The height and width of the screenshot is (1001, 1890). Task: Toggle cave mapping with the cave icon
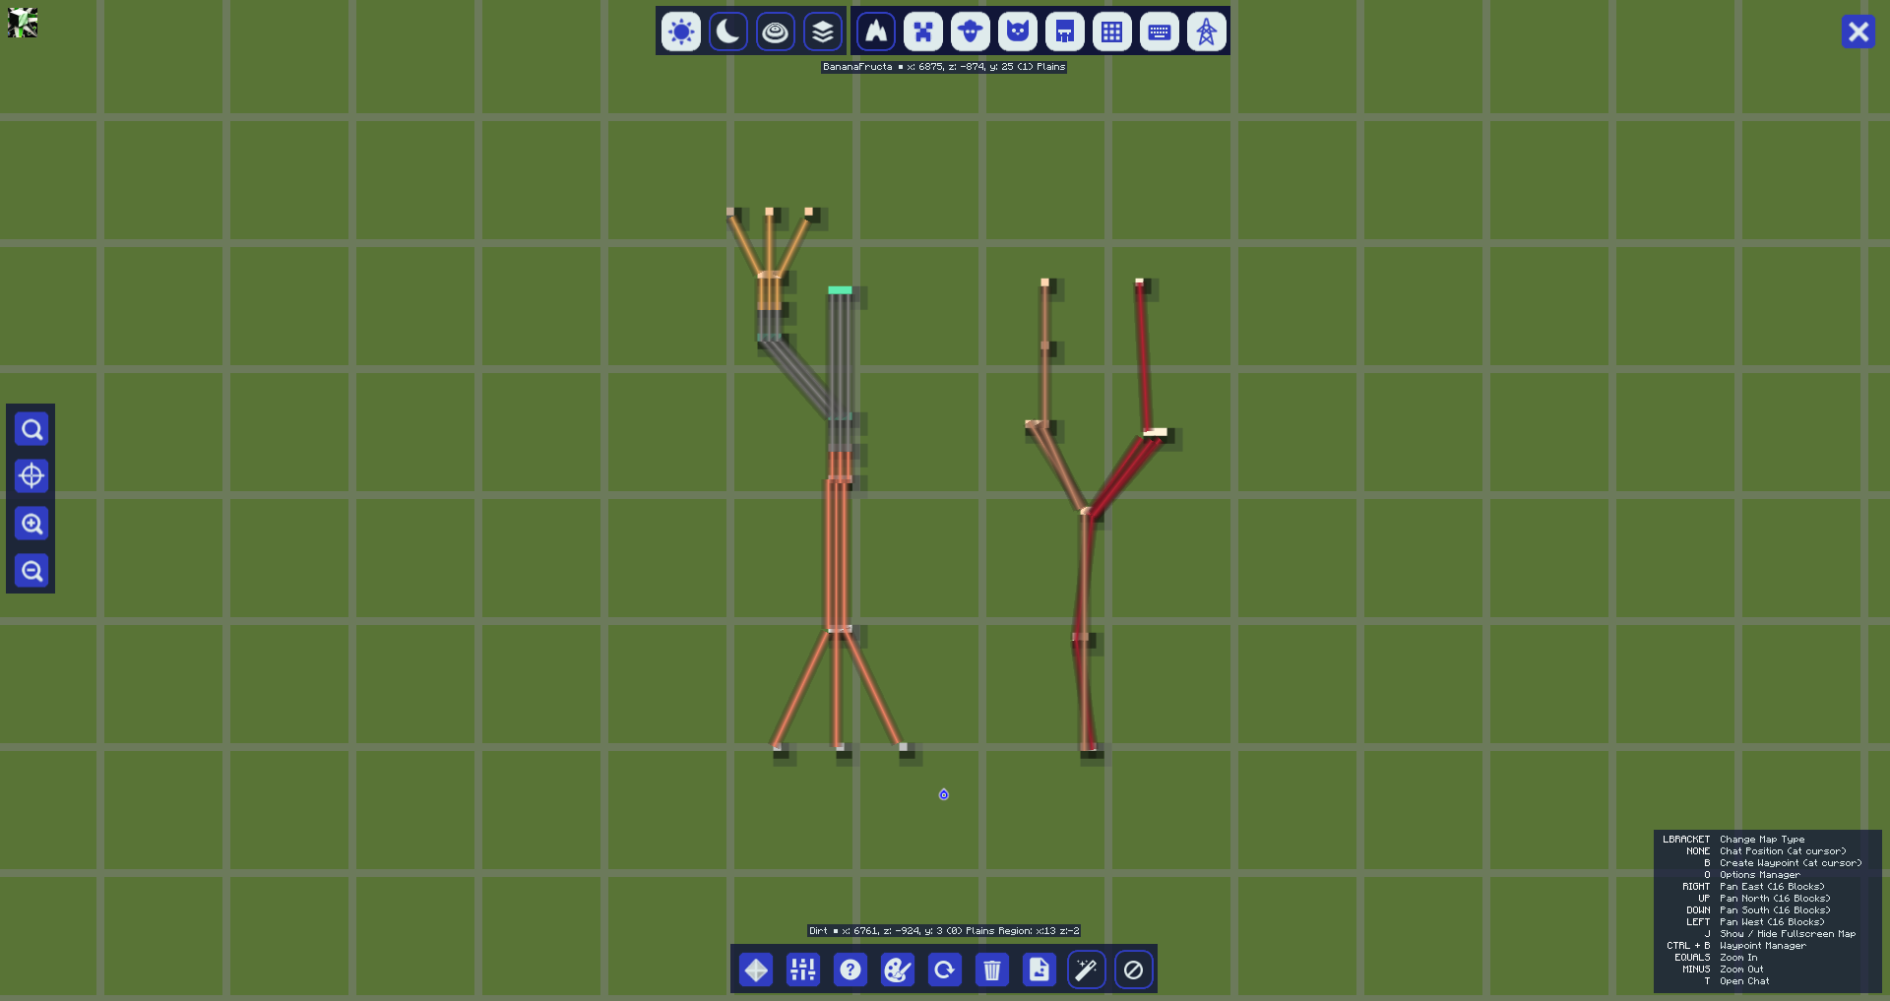pos(876,31)
